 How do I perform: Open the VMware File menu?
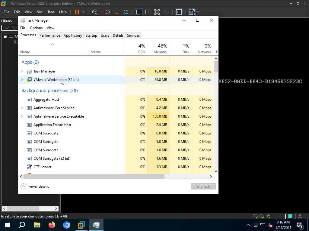pos(6,12)
